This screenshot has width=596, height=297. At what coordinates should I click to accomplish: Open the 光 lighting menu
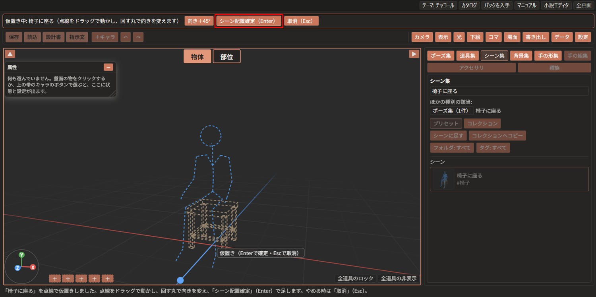(459, 37)
